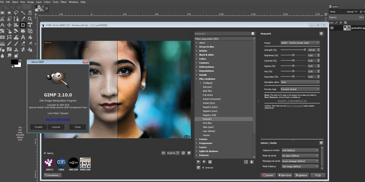The height and width of the screenshot is (182, 365).
Task: Hide the portrait11 layer with eye icon
Action: coord(332,28)
